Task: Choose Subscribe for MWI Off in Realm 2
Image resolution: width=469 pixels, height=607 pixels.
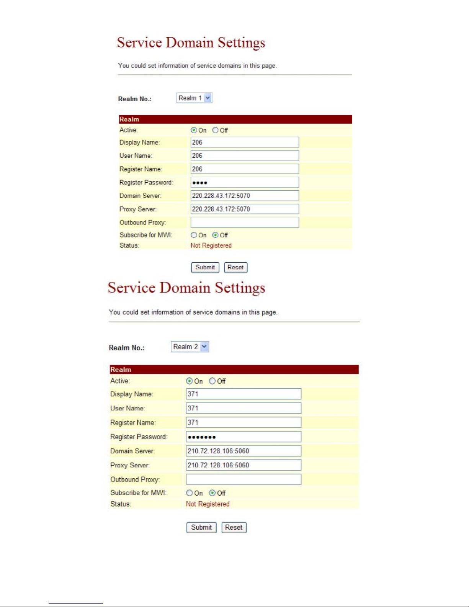Action: [212, 493]
